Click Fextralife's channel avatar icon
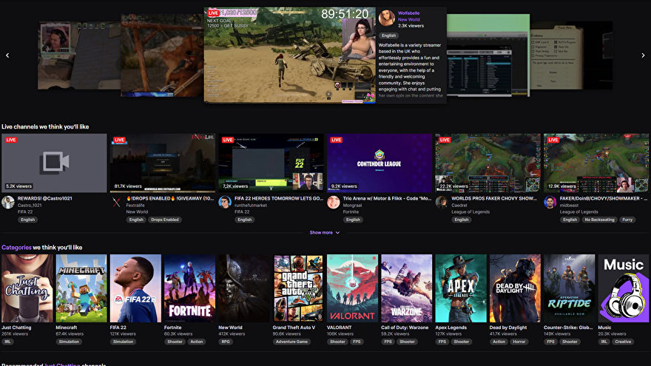 pos(117,202)
